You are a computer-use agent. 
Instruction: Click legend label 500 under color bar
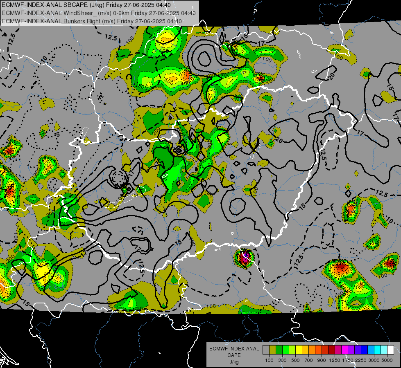point(295,360)
